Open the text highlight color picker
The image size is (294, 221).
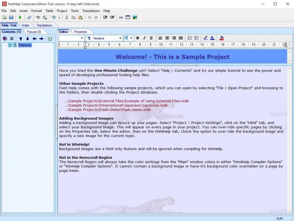tap(205, 38)
